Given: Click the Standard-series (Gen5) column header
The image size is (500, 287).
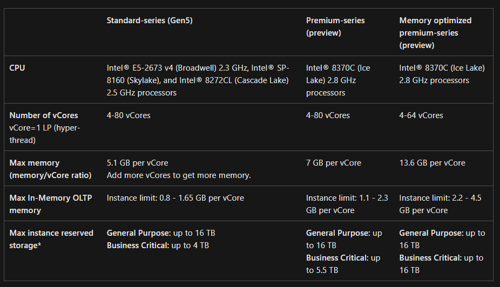Looking at the screenshot, I should (x=150, y=20).
